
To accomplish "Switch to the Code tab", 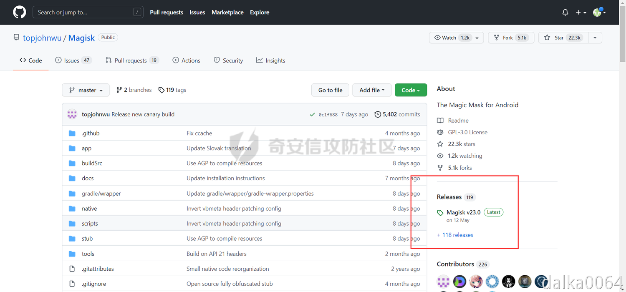I will tap(31, 60).
